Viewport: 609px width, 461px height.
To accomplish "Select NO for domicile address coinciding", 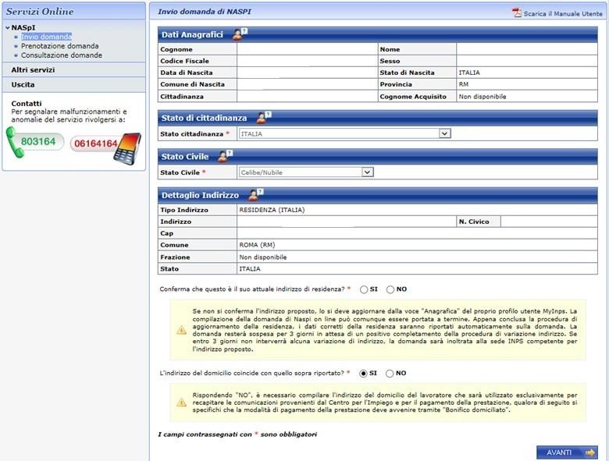I will pyautogui.click(x=390, y=374).
